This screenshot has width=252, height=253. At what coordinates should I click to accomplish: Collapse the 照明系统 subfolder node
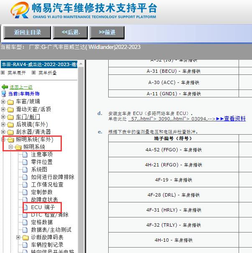tap(10, 147)
